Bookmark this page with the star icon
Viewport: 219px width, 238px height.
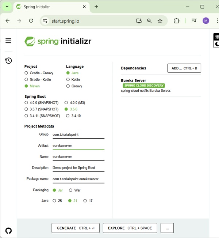[x=160, y=21]
